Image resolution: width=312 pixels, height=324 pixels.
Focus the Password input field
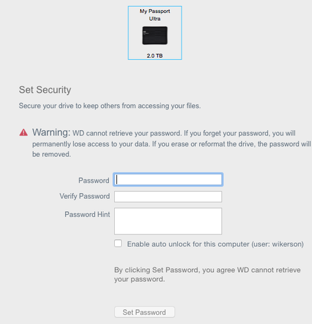coord(168,179)
